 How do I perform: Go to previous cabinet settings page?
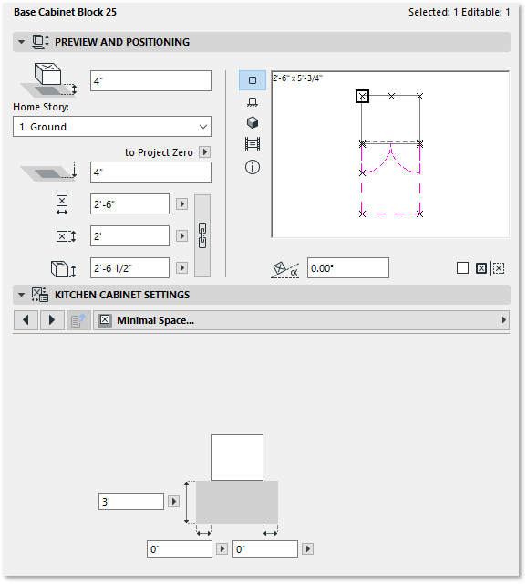coord(26,320)
